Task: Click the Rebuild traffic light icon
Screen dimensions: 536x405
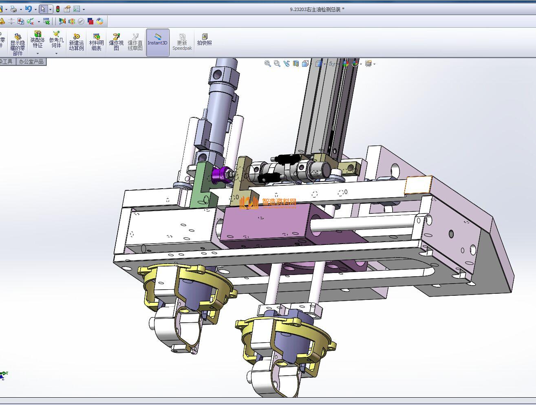Action: (58, 9)
